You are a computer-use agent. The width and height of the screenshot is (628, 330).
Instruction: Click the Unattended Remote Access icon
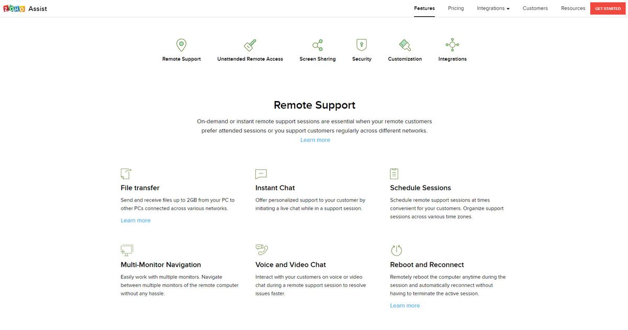coord(250,45)
